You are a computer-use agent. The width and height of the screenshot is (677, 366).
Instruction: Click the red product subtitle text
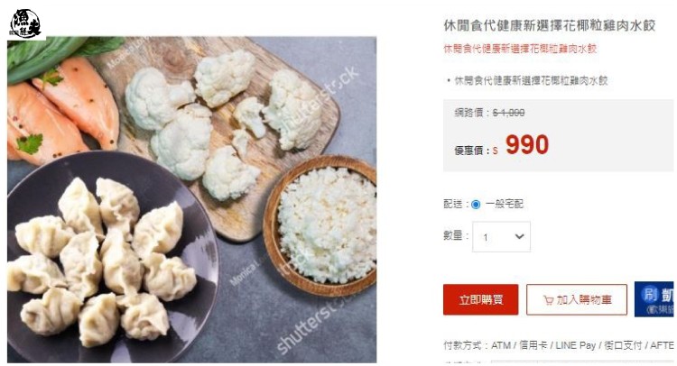pos(520,49)
